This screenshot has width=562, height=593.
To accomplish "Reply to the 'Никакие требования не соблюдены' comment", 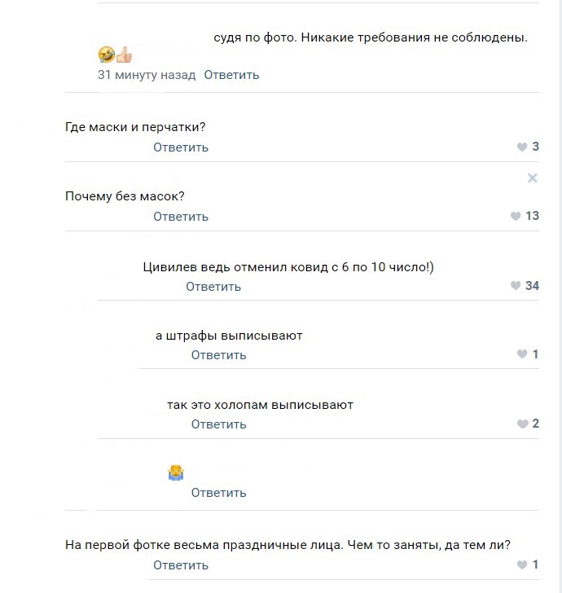I will [x=231, y=75].
